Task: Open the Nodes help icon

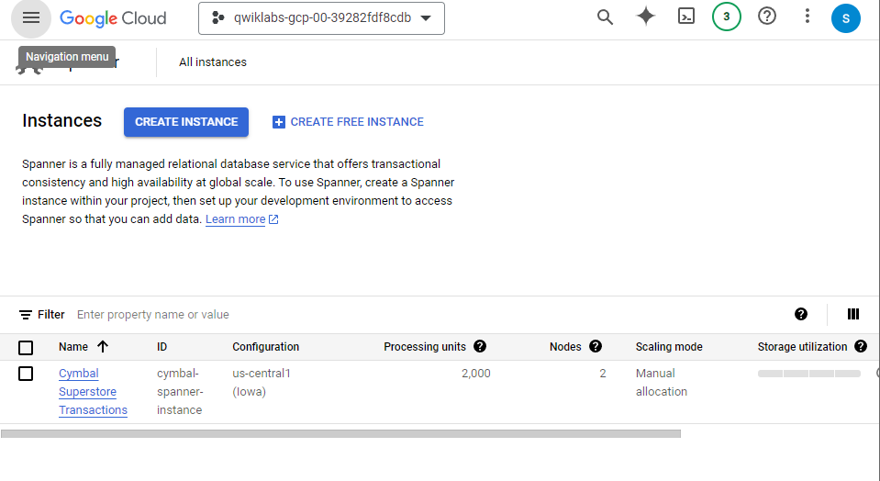Action: (x=596, y=346)
